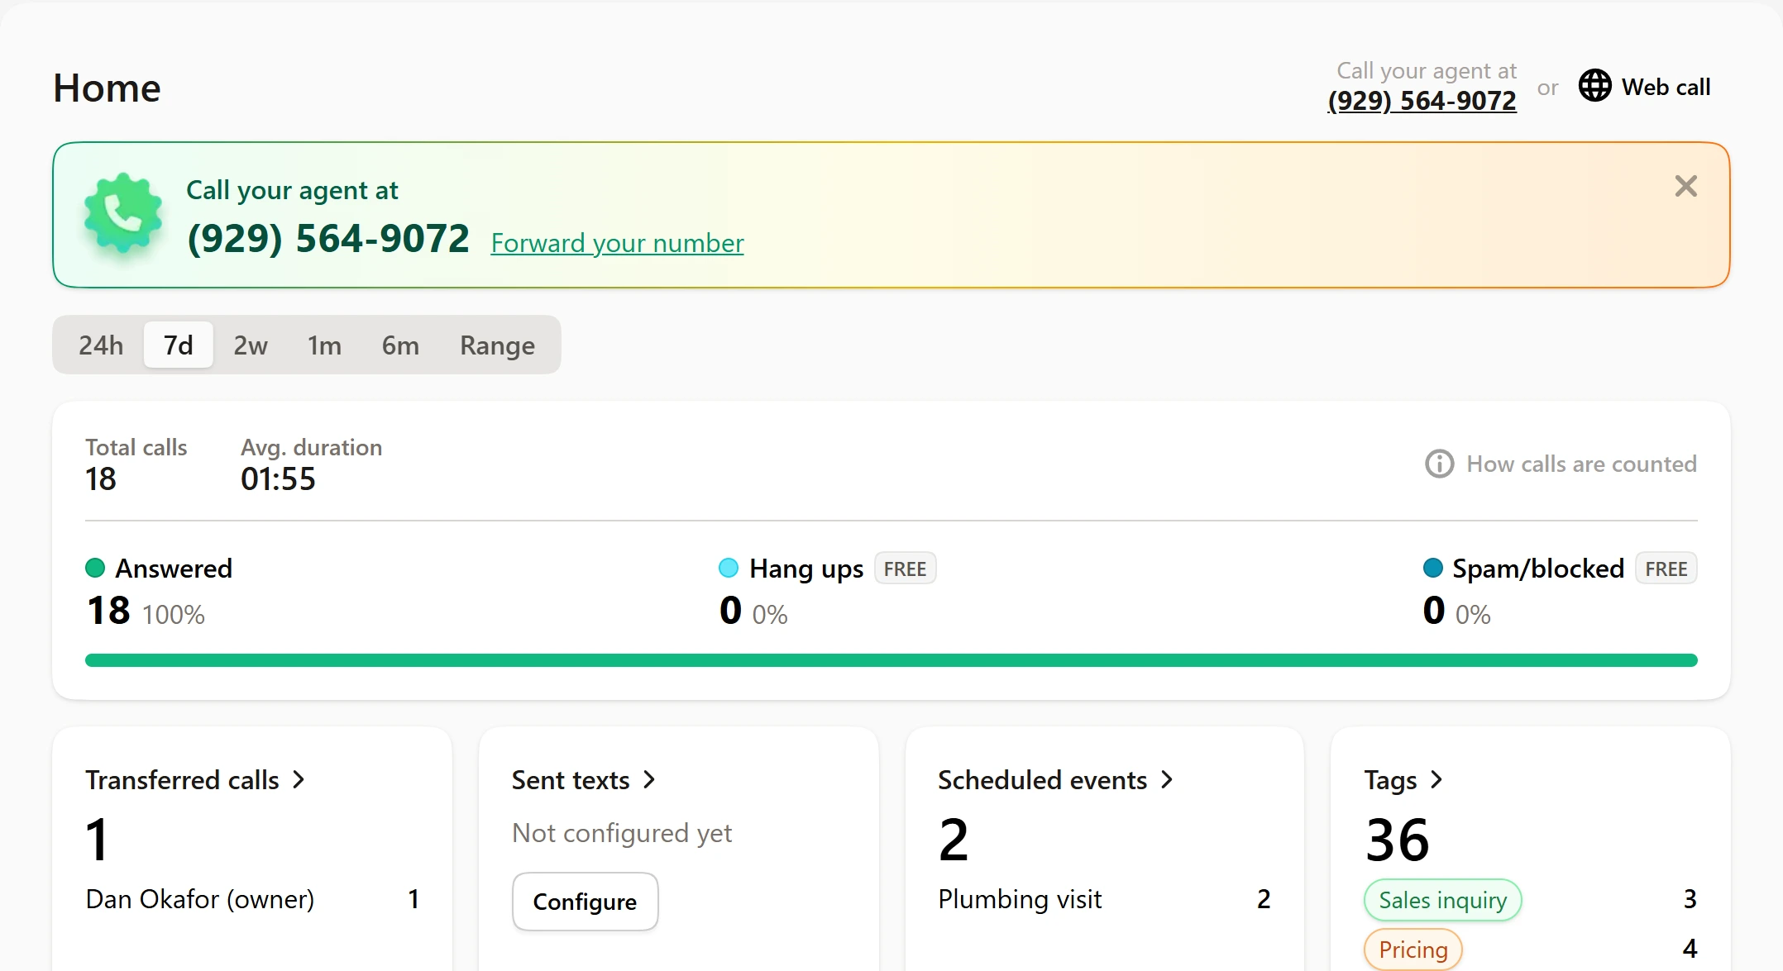Screen dimensions: 1783x971
Task: Click the Dan Okafor (owner) row
Action: (252, 899)
